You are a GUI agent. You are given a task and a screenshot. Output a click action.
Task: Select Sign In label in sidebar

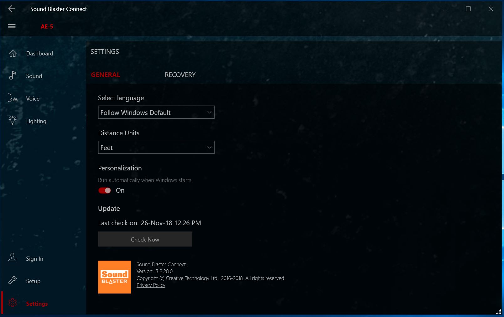click(x=34, y=259)
